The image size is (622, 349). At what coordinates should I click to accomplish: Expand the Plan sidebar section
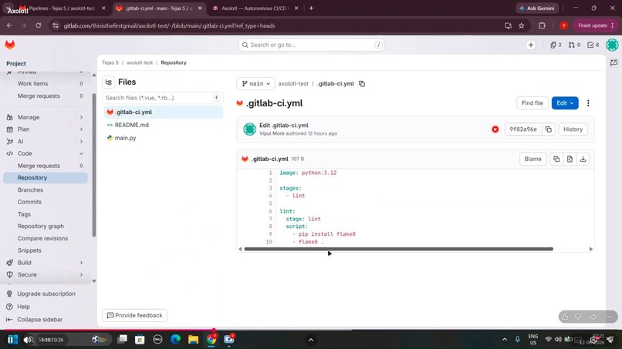(x=46, y=129)
